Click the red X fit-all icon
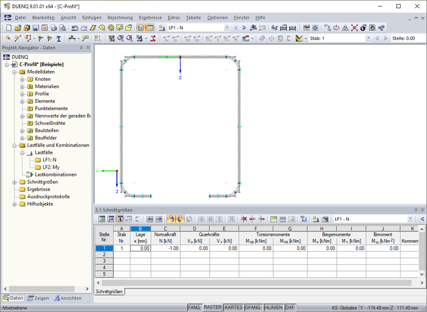The height and width of the screenshot is (312, 427). (355, 28)
